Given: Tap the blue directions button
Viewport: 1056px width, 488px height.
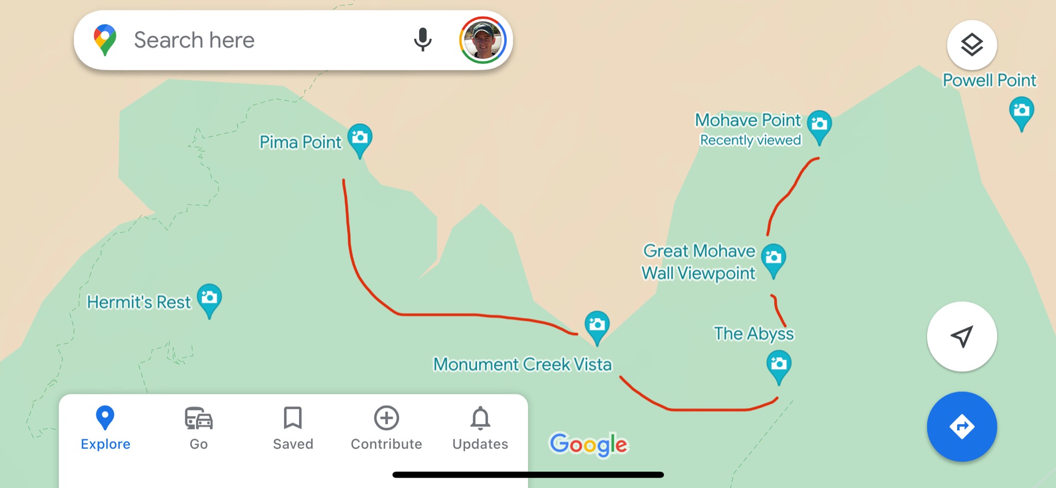Looking at the screenshot, I should 962,427.
